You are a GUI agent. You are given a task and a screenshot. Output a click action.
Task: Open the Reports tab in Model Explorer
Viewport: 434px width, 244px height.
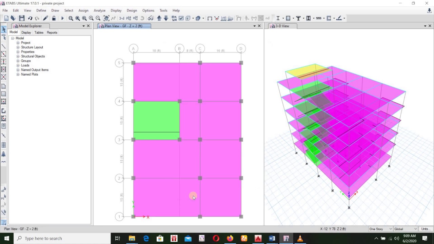[52, 33]
